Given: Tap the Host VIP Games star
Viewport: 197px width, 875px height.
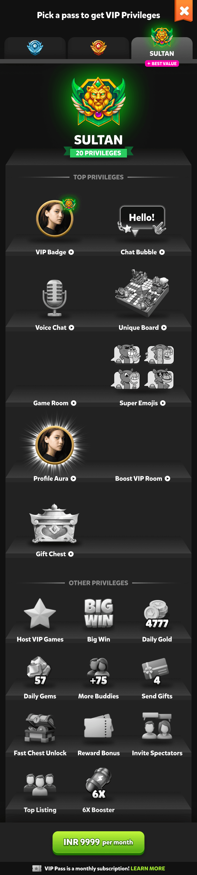Looking at the screenshot, I should point(40,613).
